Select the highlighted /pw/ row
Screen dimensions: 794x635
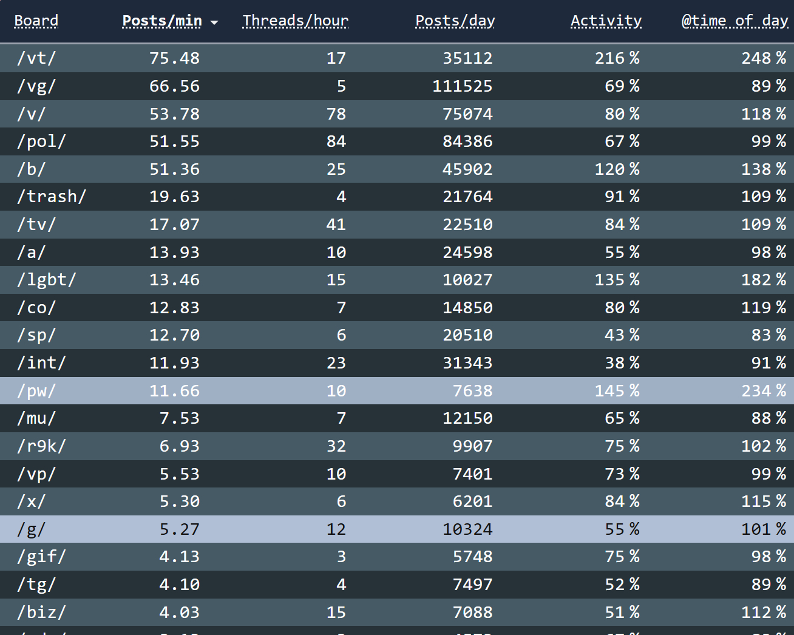(397, 390)
